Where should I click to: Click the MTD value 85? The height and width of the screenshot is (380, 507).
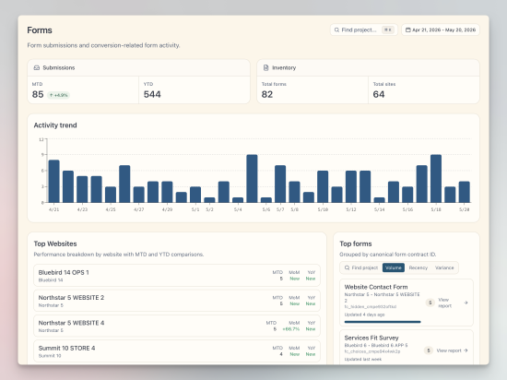[38, 94]
